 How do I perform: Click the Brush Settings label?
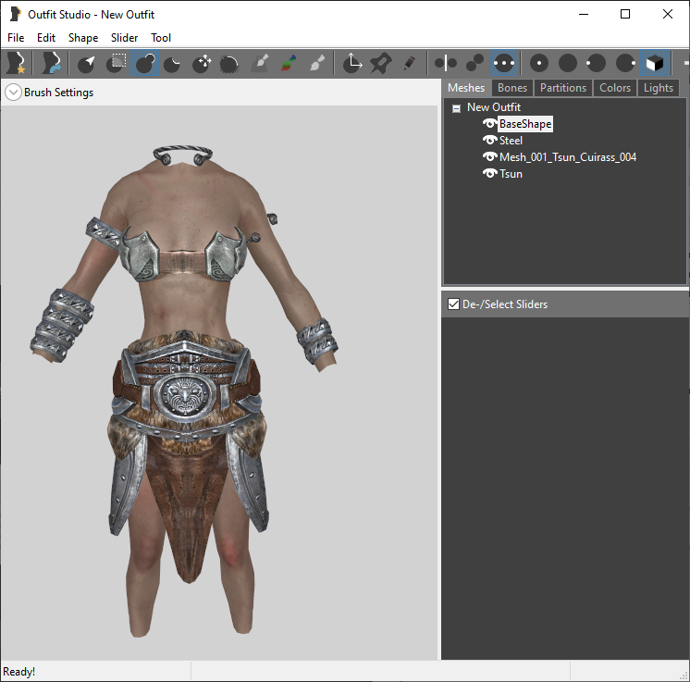coord(58,92)
